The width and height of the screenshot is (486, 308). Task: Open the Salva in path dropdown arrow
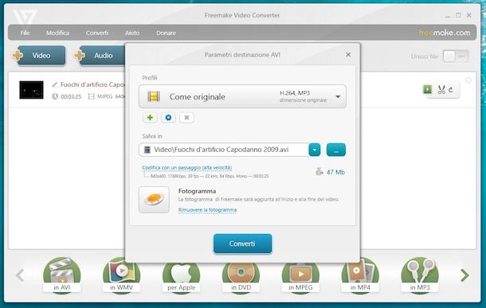[x=315, y=150]
